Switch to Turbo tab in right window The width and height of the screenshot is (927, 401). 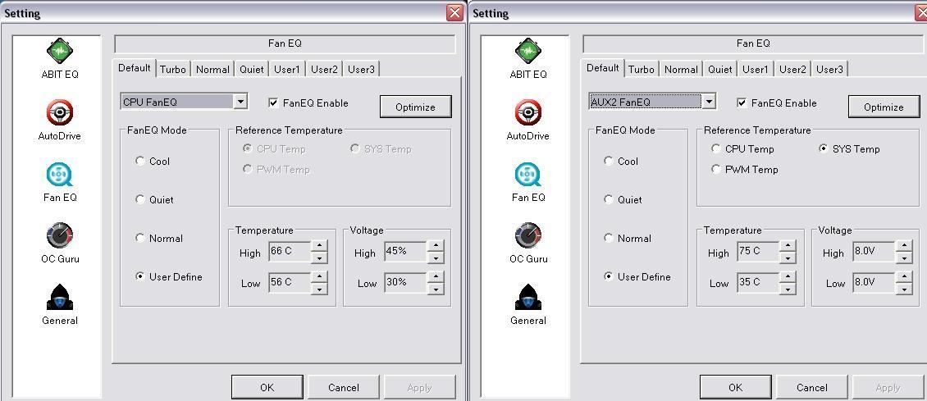642,69
